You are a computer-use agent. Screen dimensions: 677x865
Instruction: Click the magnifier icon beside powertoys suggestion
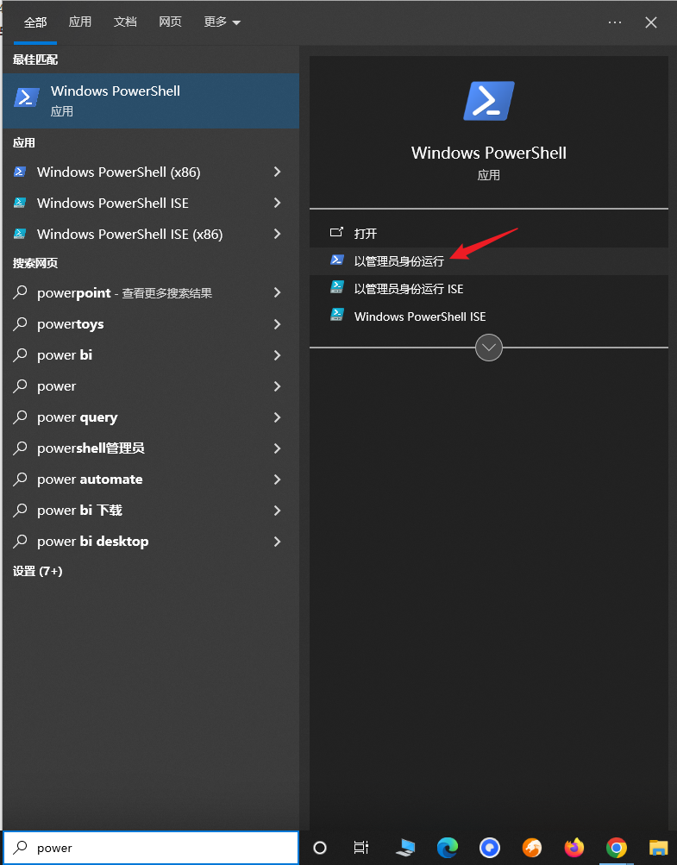pyautogui.click(x=21, y=323)
